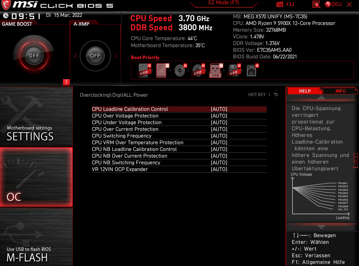The width and height of the screenshot is (359, 266).
Task: Select CPU Over Current Protection label
Action: click(125, 129)
